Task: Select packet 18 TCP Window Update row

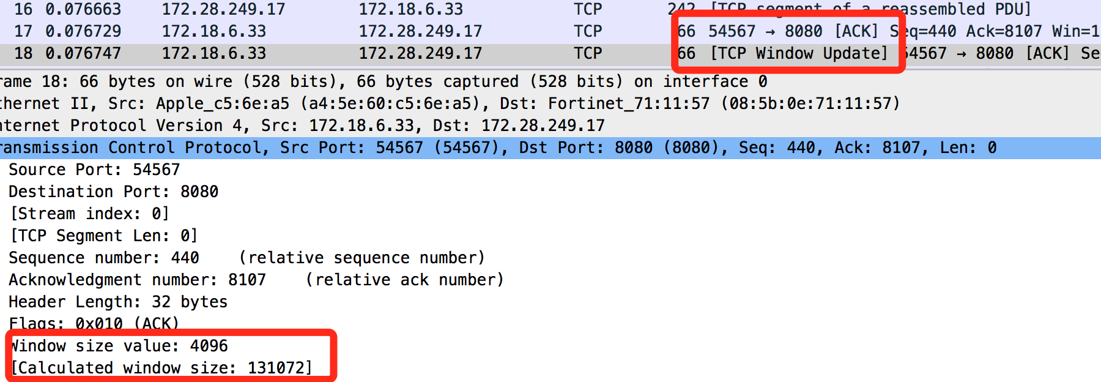Action: click(x=550, y=53)
